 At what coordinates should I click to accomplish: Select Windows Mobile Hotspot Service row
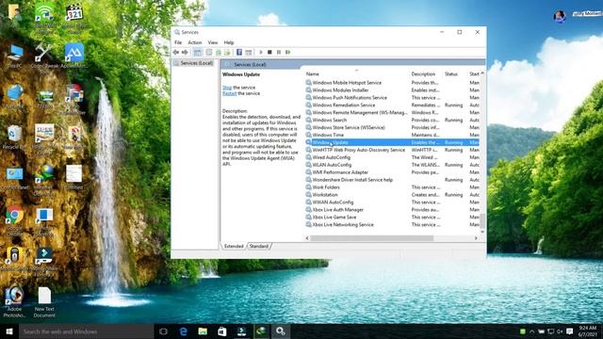pos(392,83)
